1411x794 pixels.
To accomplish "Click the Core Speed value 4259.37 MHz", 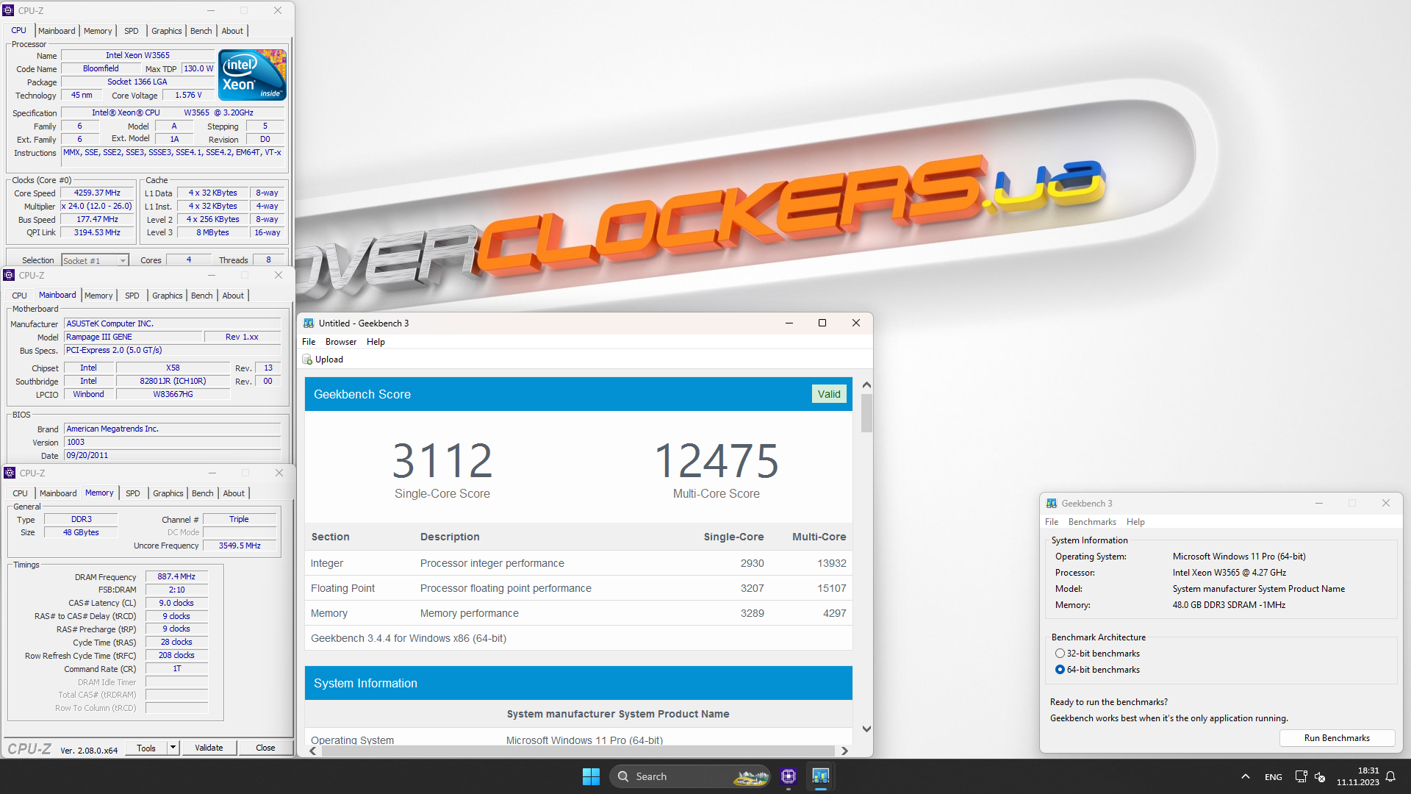I will point(97,193).
